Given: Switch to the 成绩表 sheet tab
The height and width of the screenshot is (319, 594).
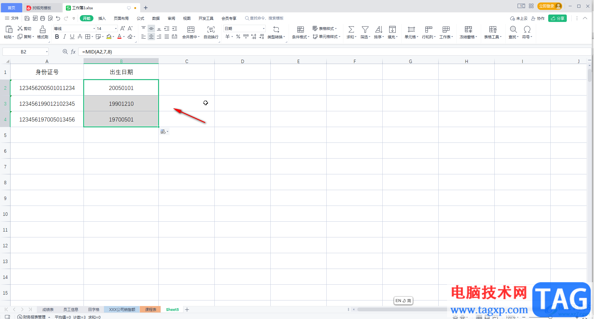Looking at the screenshot, I should pos(48,309).
